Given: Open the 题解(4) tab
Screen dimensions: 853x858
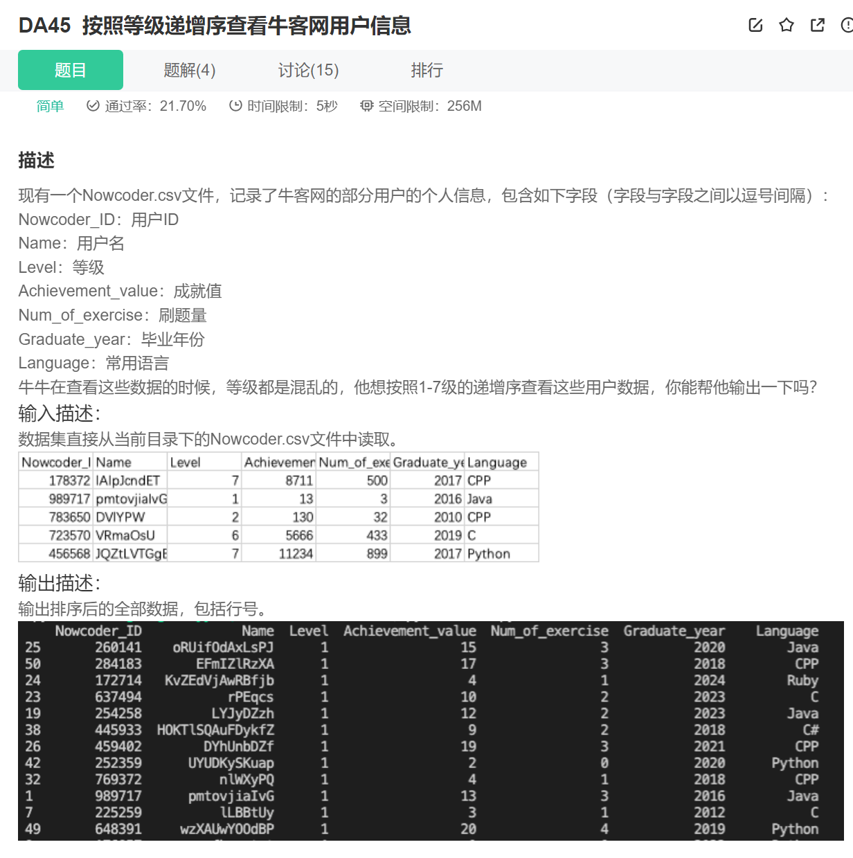Looking at the screenshot, I should pos(190,70).
